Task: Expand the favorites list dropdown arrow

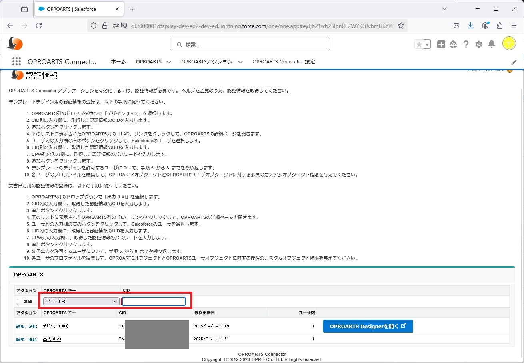Action: tap(427, 44)
